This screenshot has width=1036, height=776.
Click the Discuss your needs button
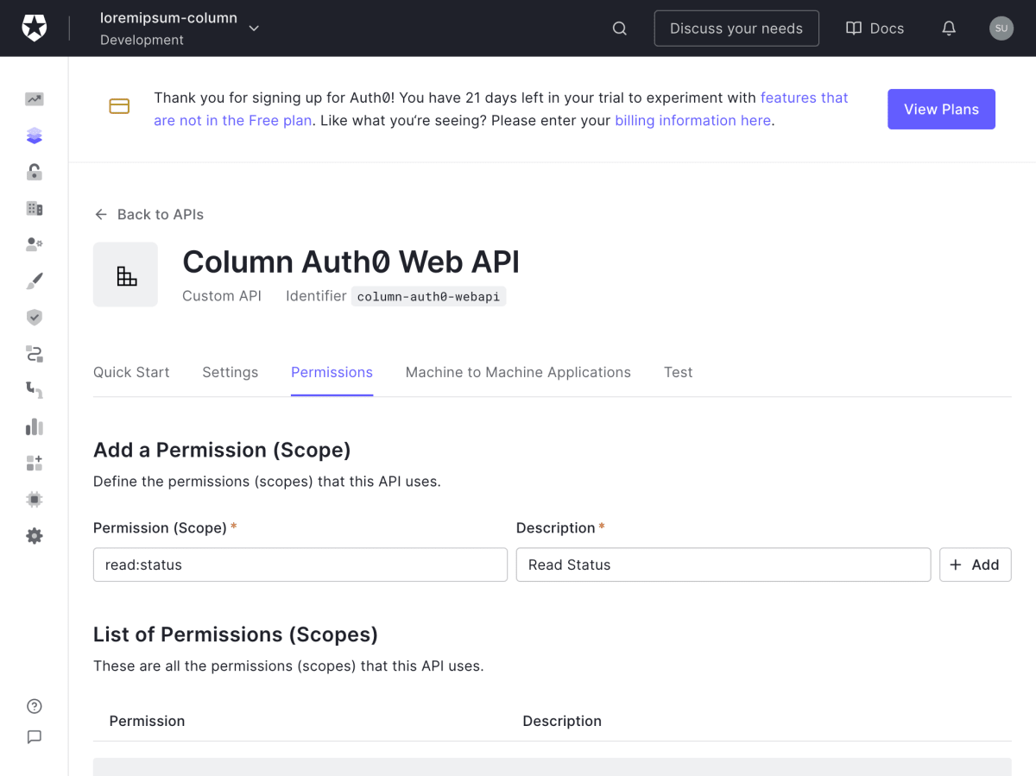point(736,28)
